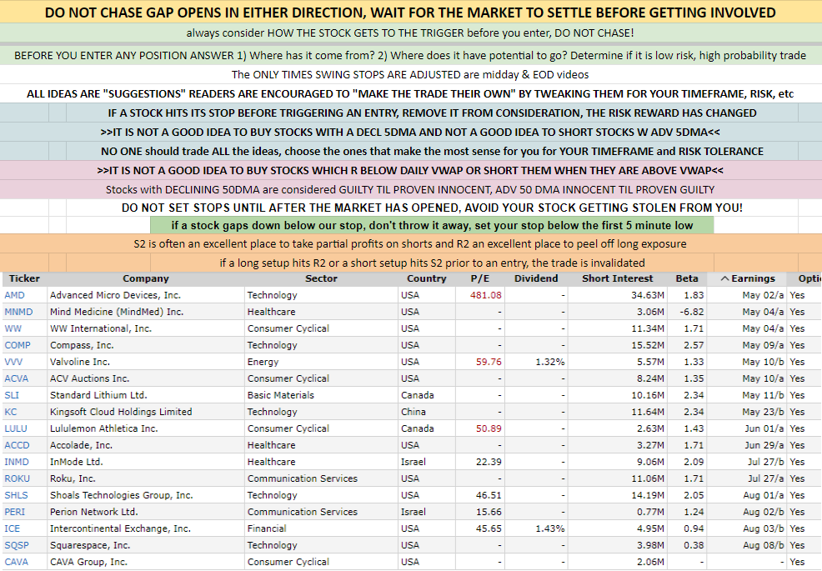Sort table by Sector column header

coord(321,279)
